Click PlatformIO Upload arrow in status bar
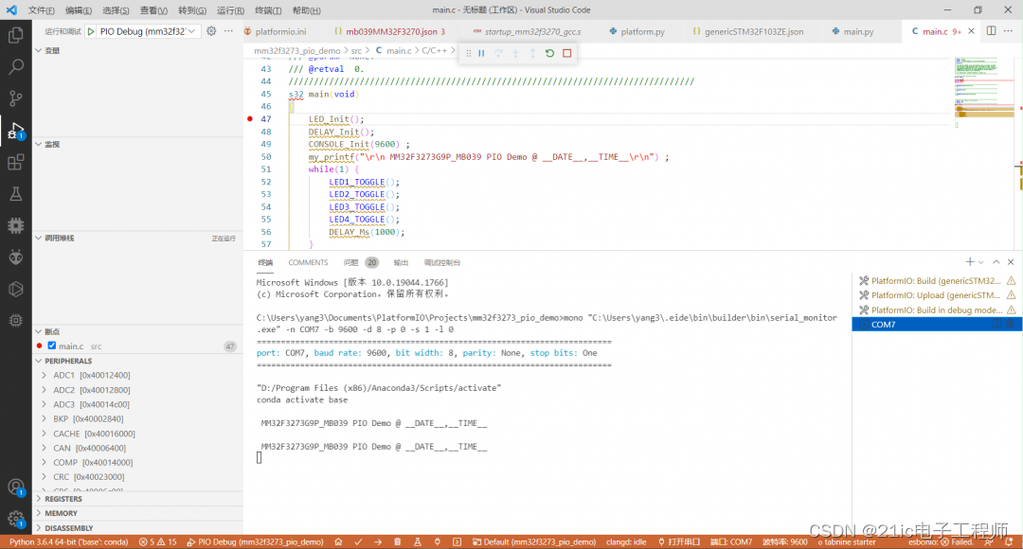 (378, 541)
